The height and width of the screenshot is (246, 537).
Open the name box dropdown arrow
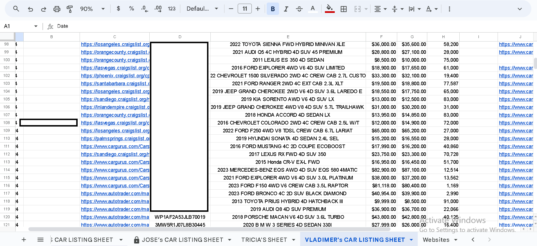36,26
